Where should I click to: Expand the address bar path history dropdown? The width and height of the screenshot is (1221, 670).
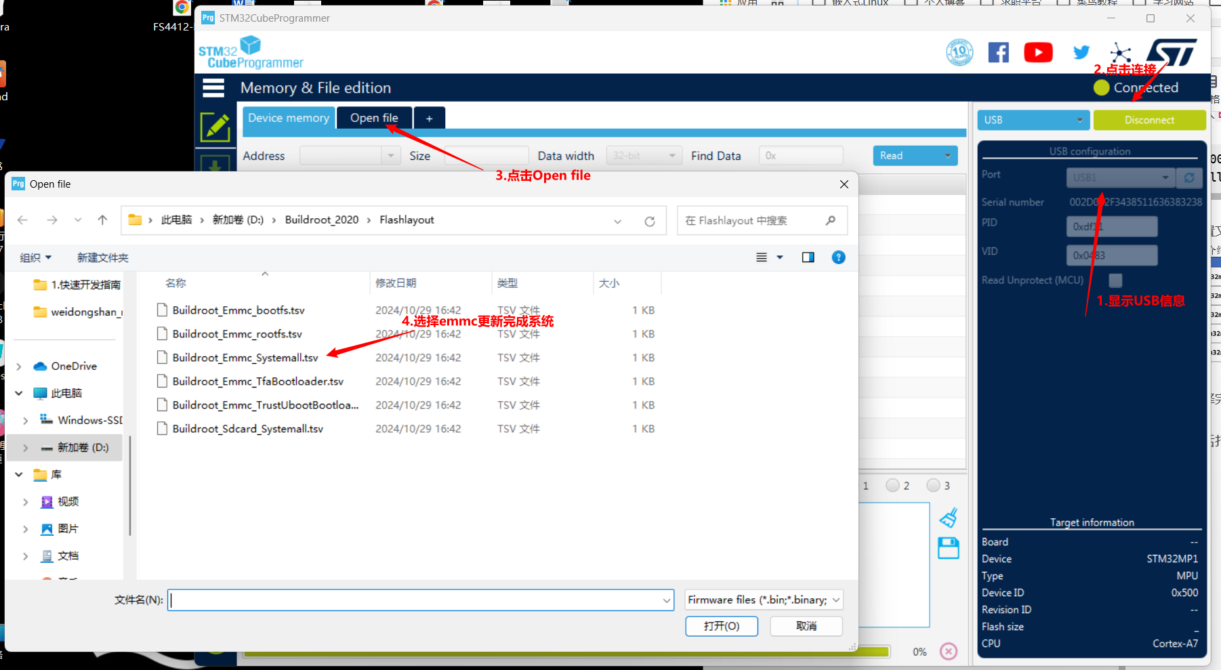[x=617, y=222]
